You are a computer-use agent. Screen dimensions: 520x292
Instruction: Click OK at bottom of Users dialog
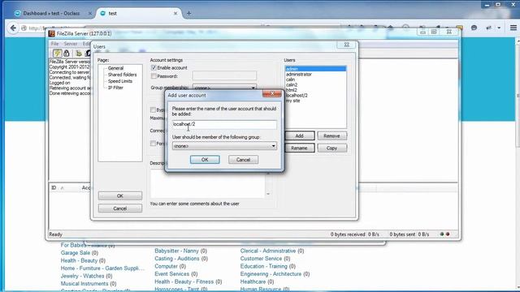point(120,196)
